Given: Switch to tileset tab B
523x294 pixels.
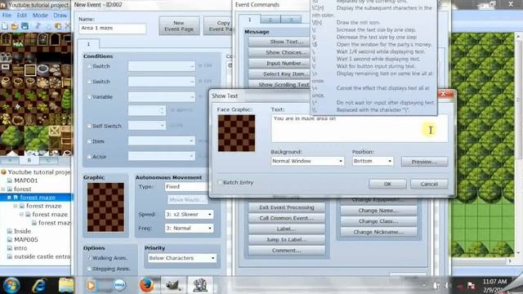Looking at the screenshot, I should click(x=29, y=160).
